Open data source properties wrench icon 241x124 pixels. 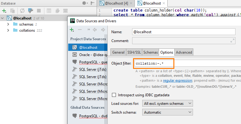[x=31, y=11]
